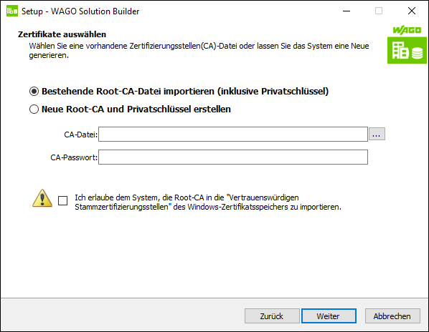
Task: Continue with the Weiter button
Action: pos(329,316)
